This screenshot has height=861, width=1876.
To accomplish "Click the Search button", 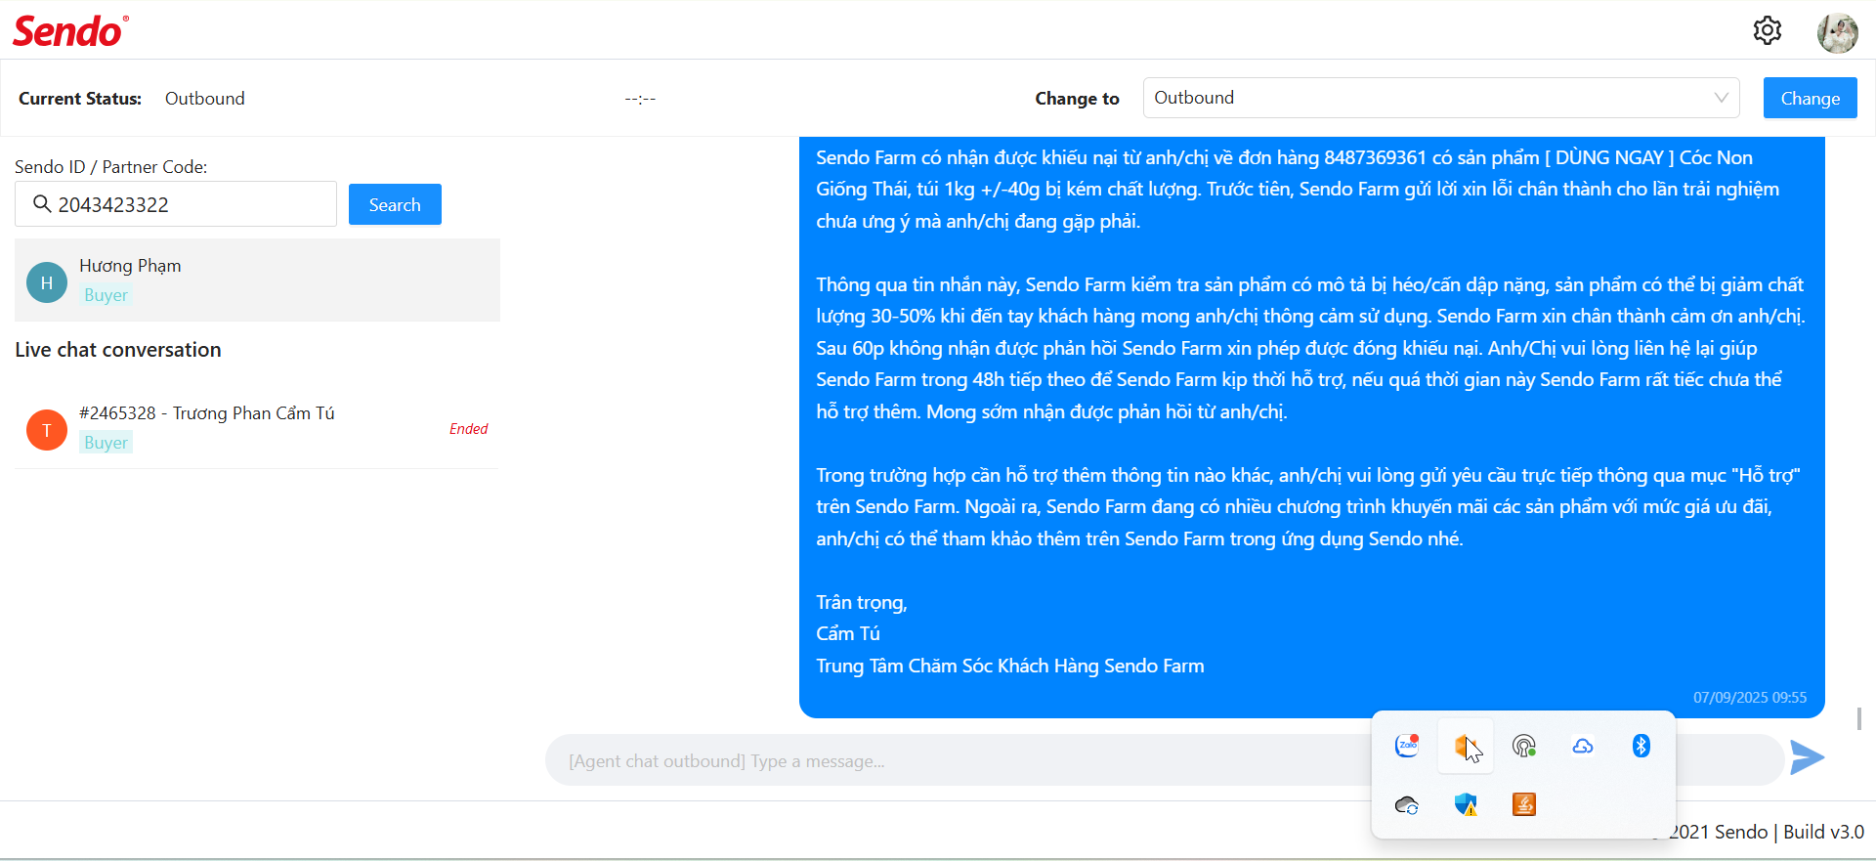I will coord(395,204).
